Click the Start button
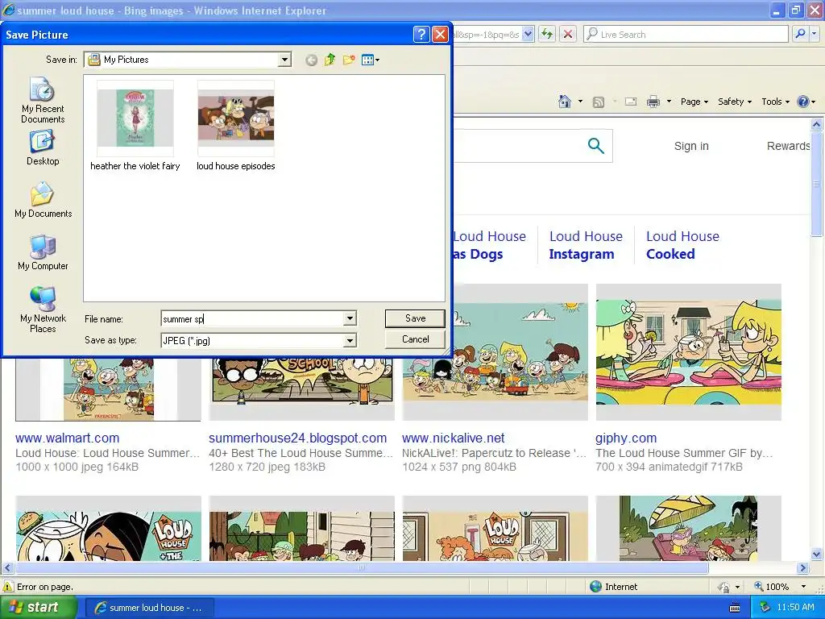This screenshot has height=619, width=825. coord(39,608)
